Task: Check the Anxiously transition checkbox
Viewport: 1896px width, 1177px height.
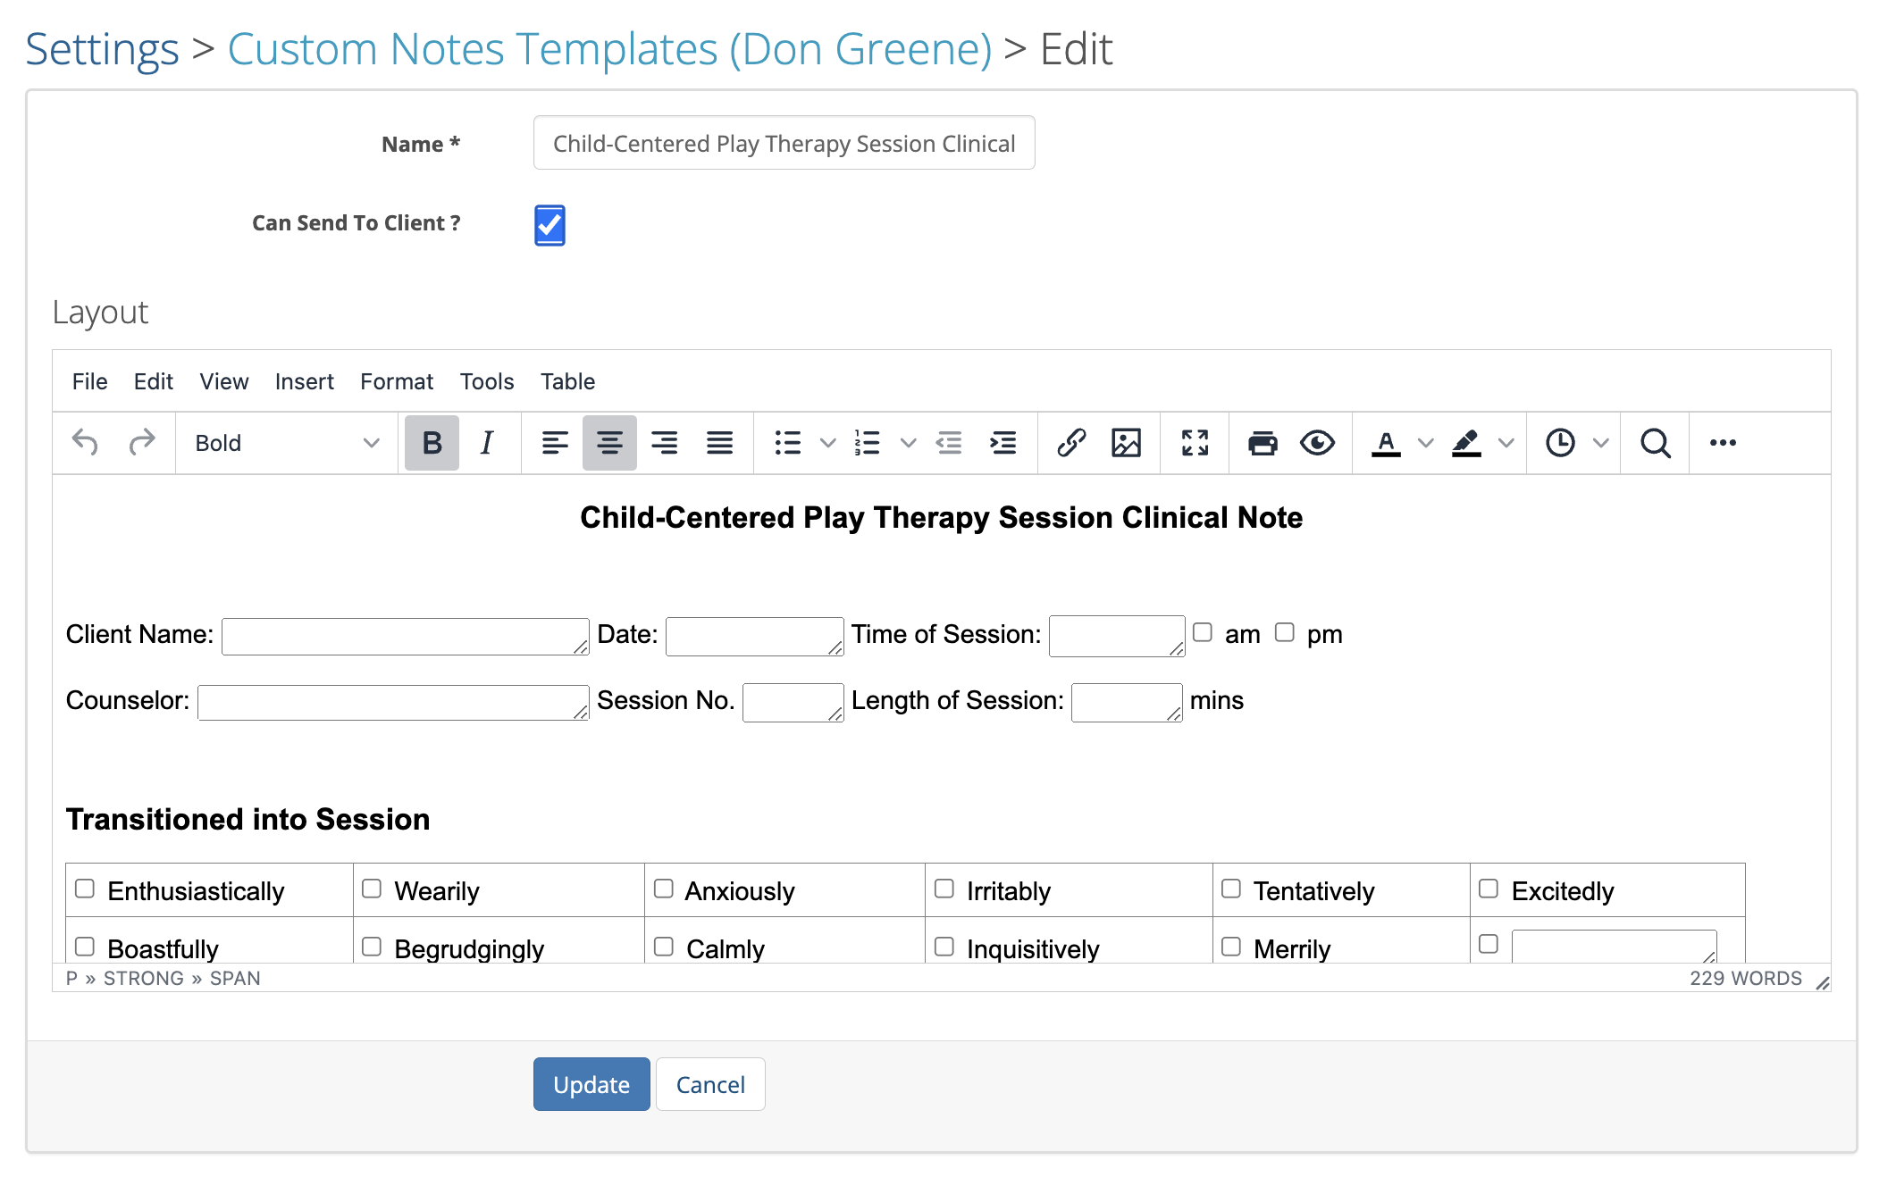Action: coord(663,889)
